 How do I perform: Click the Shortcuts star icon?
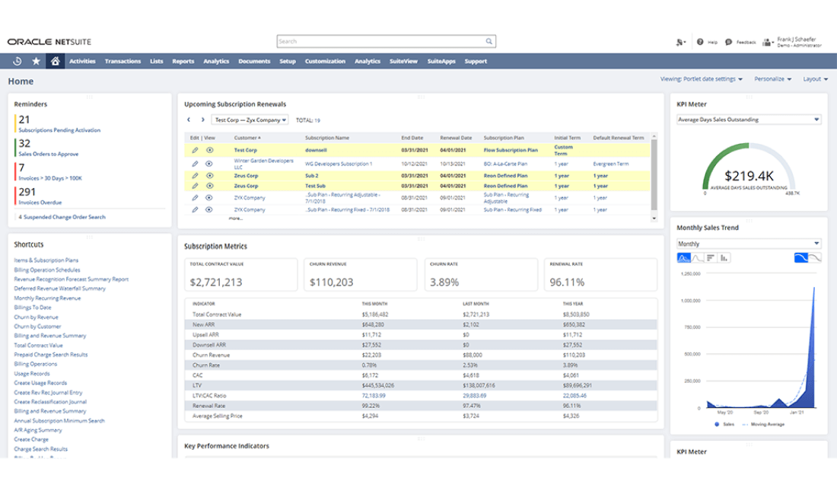(x=36, y=62)
